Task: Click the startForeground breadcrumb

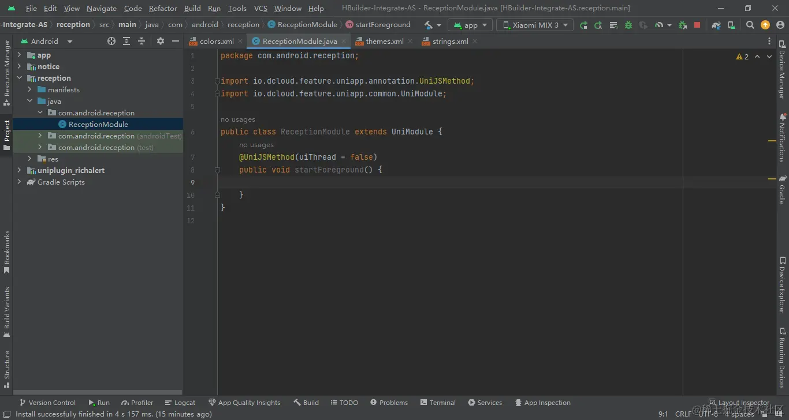Action: (x=378, y=25)
